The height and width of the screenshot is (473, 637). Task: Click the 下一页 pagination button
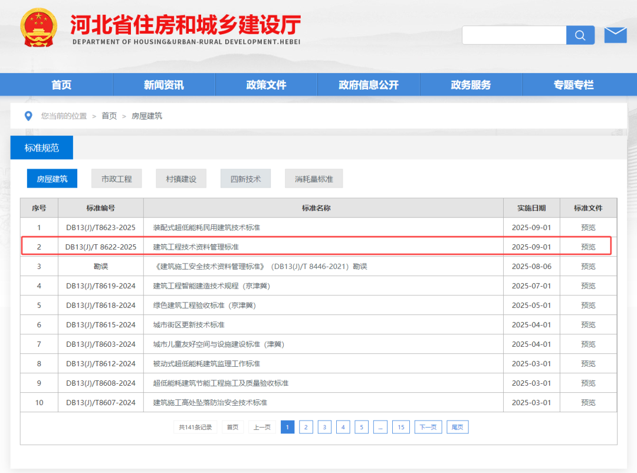click(428, 427)
